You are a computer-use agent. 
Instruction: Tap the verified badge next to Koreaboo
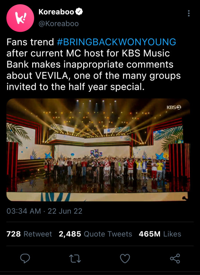[79, 12]
